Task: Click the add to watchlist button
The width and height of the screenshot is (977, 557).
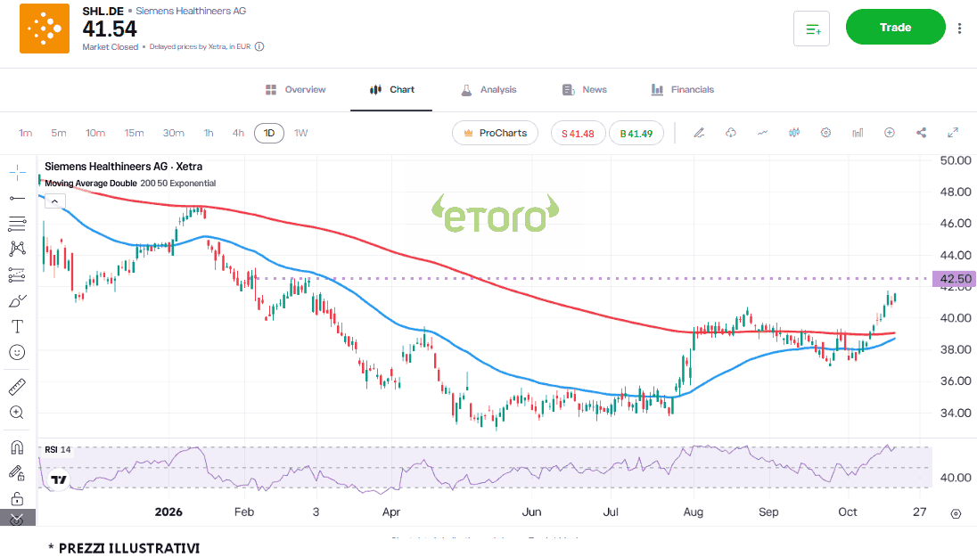Action: (x=811, y=29)
